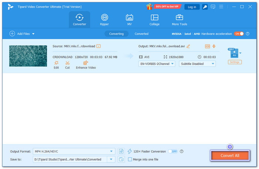Click the Cut scissors icon

[x=67, y=63]
